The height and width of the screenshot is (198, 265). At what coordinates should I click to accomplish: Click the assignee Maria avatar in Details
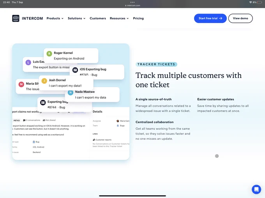tap(118, 121)
